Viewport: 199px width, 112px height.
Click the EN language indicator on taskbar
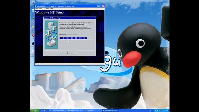pos(150,110)
